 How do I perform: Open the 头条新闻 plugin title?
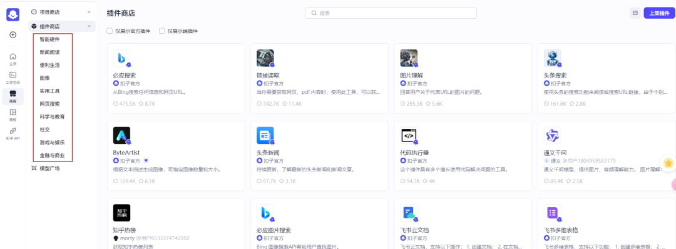pyautogui.click(x=268, y=153)
